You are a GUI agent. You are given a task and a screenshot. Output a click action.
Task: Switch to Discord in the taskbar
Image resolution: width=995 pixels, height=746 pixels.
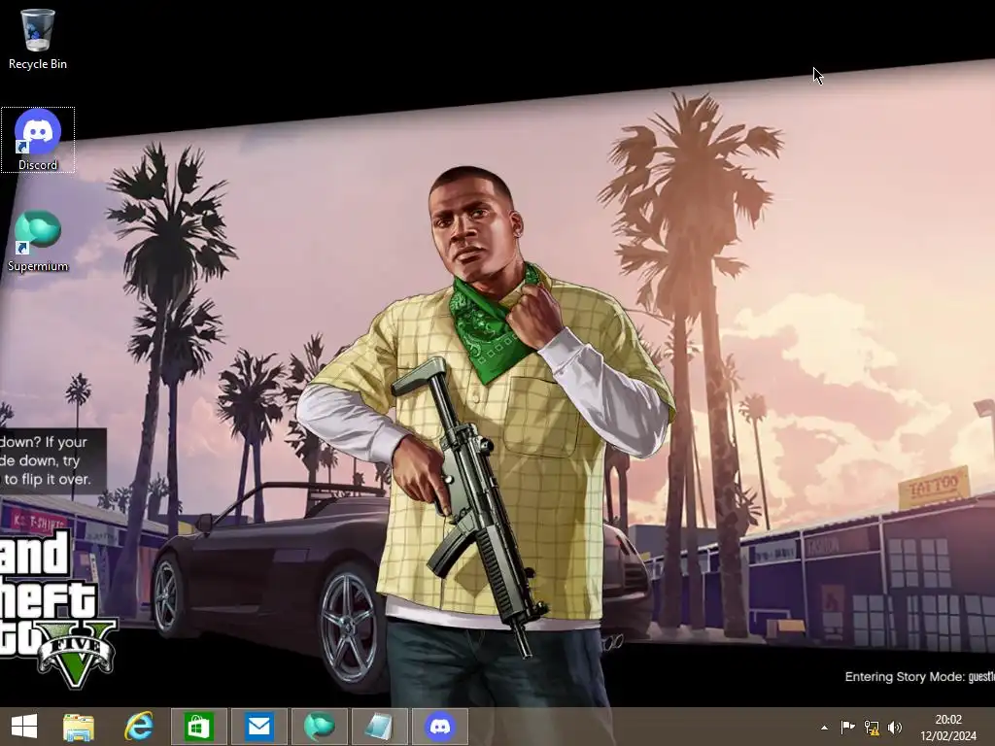440,727
